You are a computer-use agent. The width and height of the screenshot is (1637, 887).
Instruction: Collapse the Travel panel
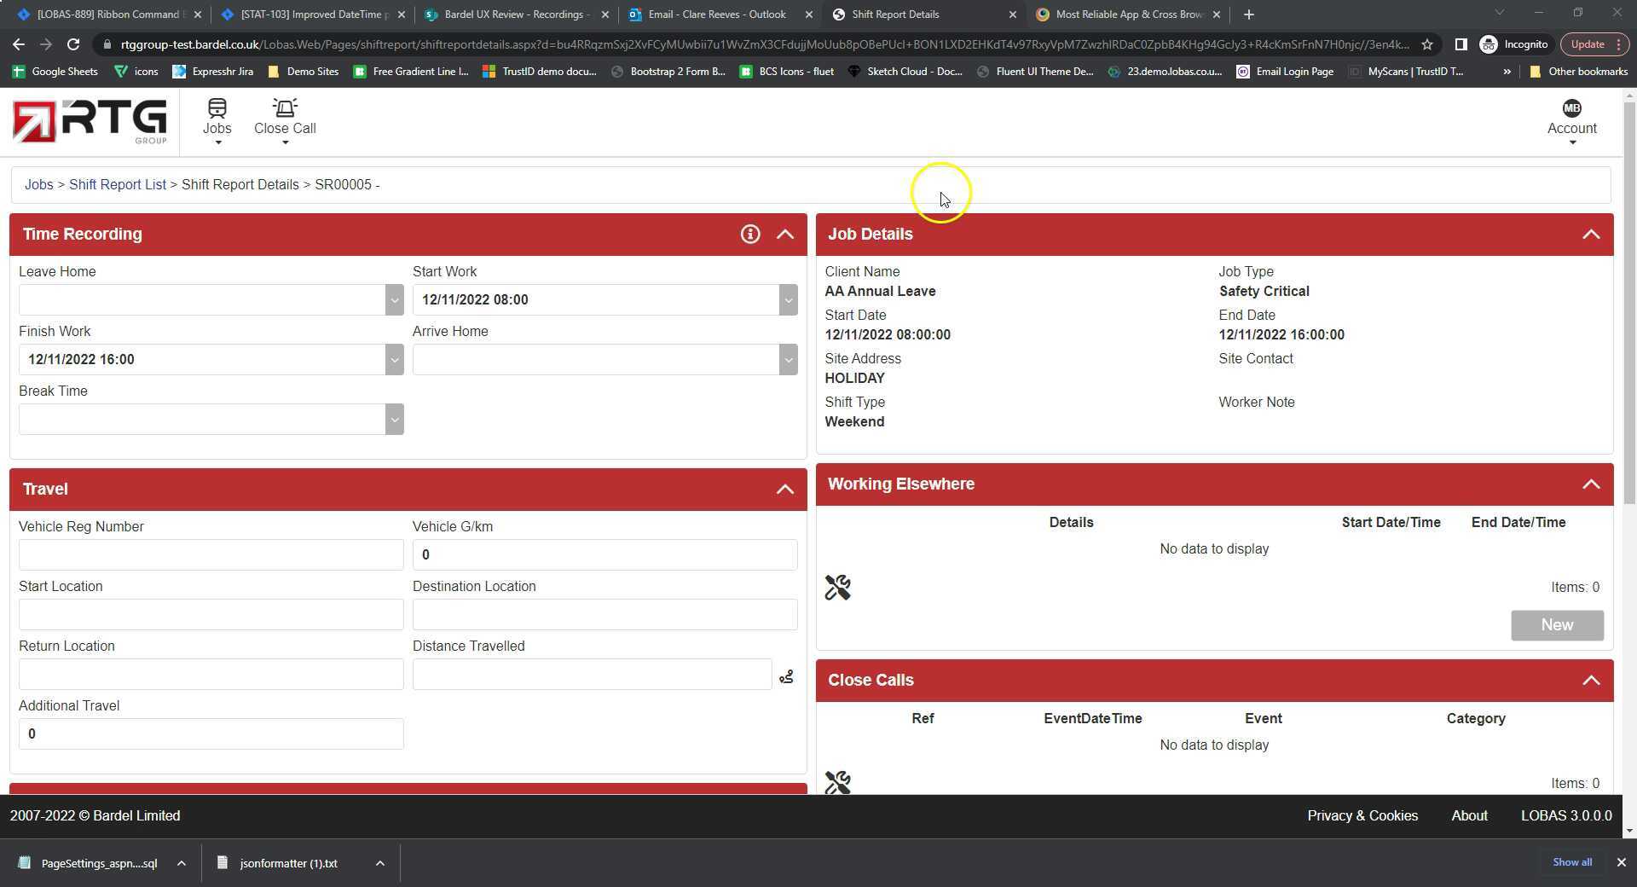point(784,490)
